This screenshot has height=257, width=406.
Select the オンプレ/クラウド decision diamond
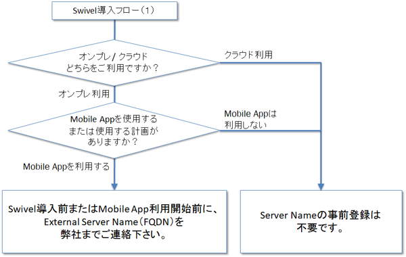[114, 63]
